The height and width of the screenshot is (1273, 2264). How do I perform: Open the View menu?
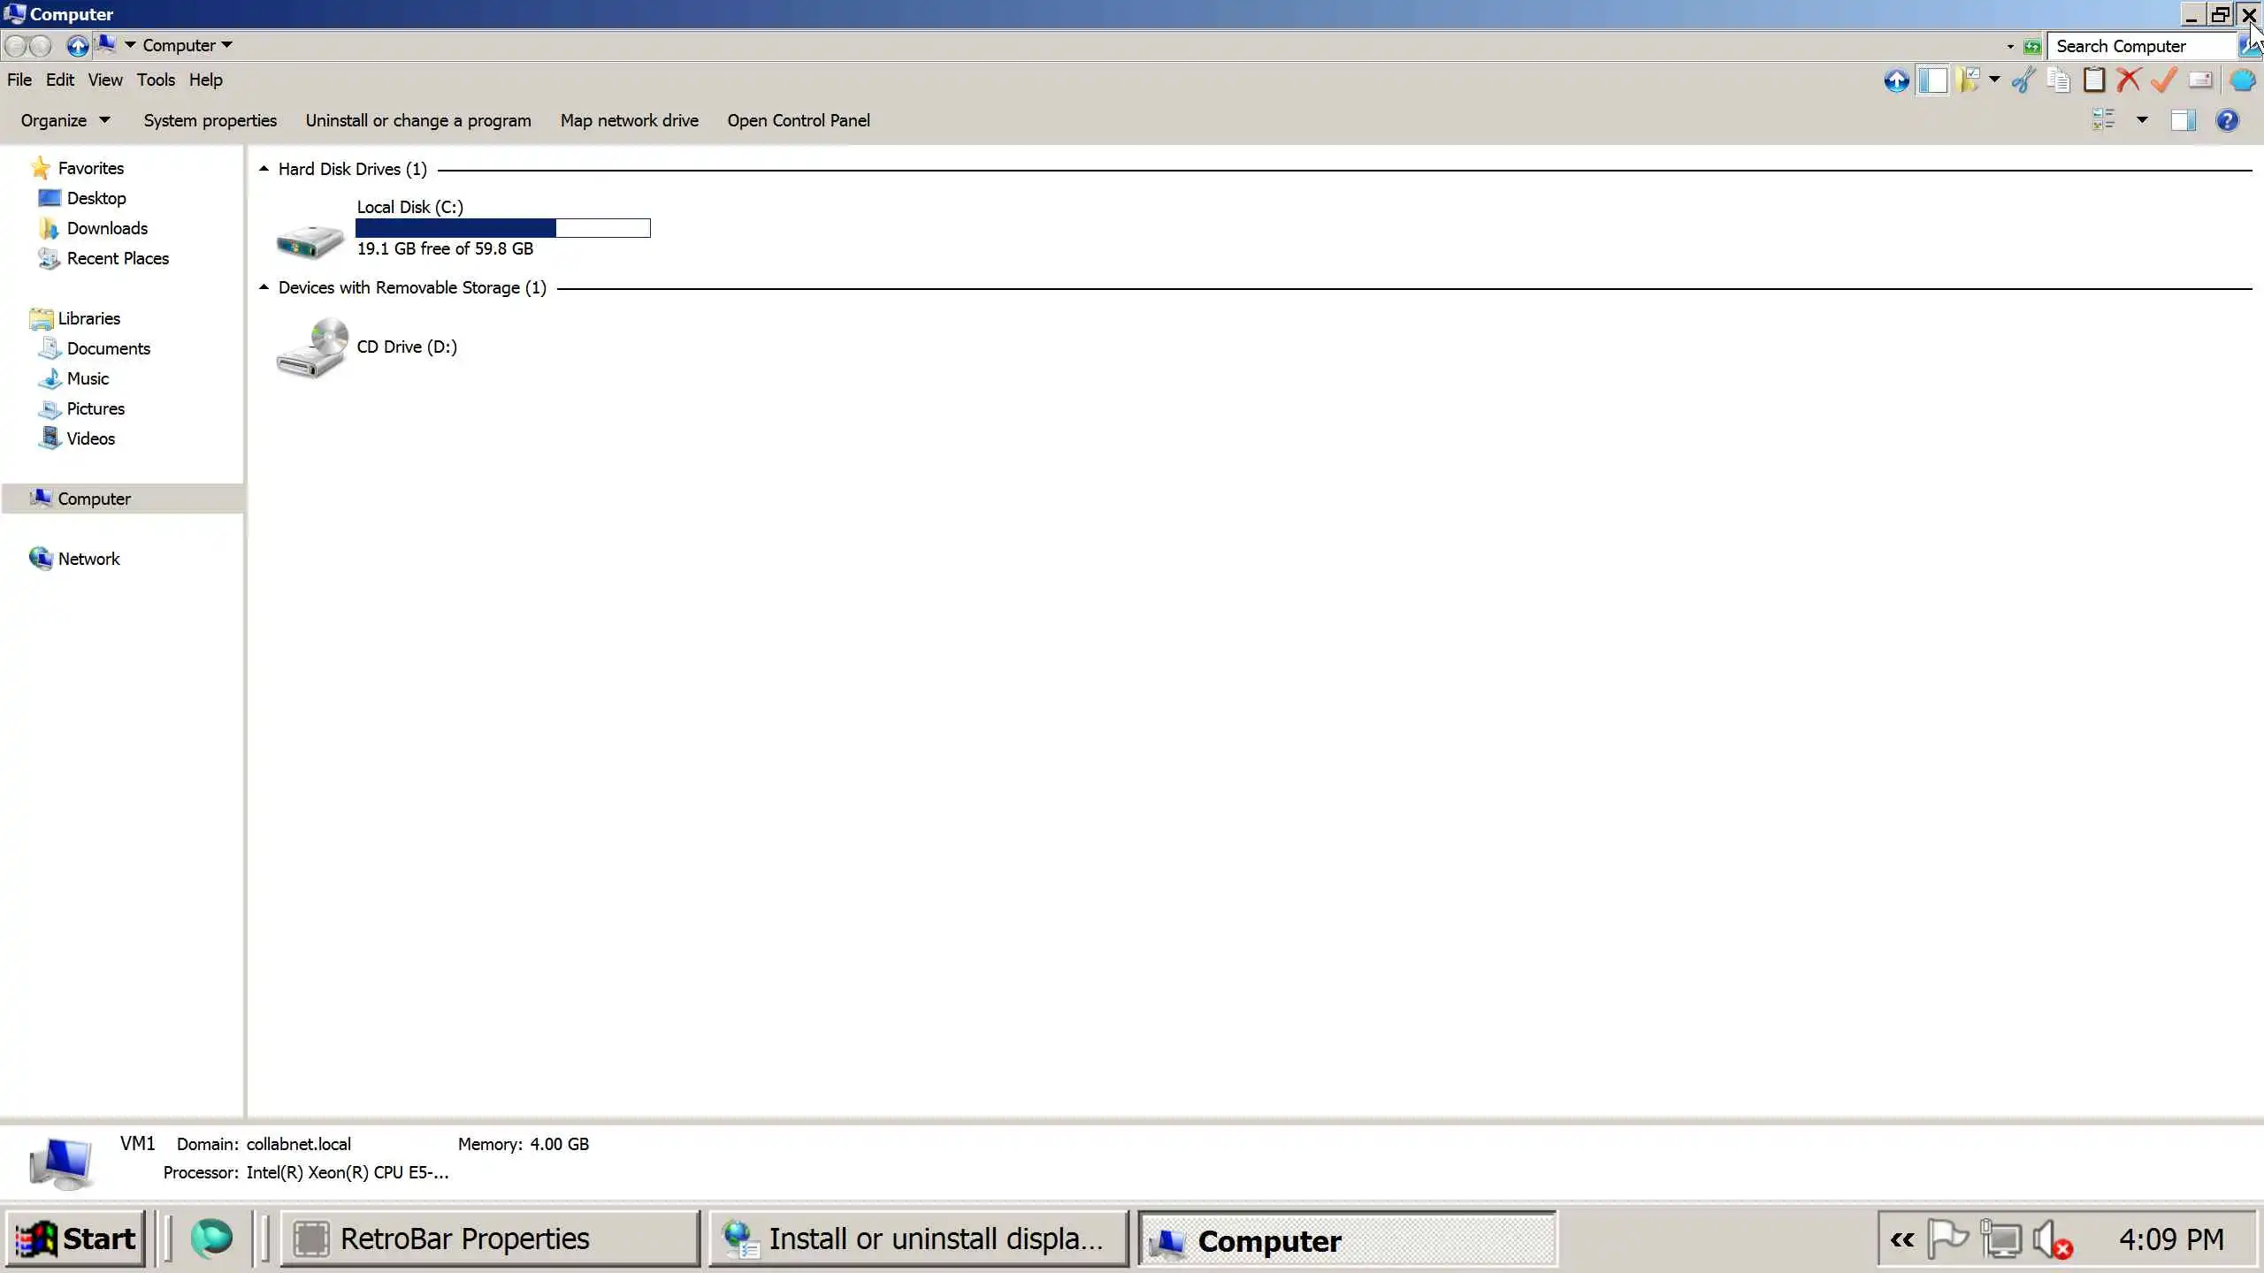point(104,80)
